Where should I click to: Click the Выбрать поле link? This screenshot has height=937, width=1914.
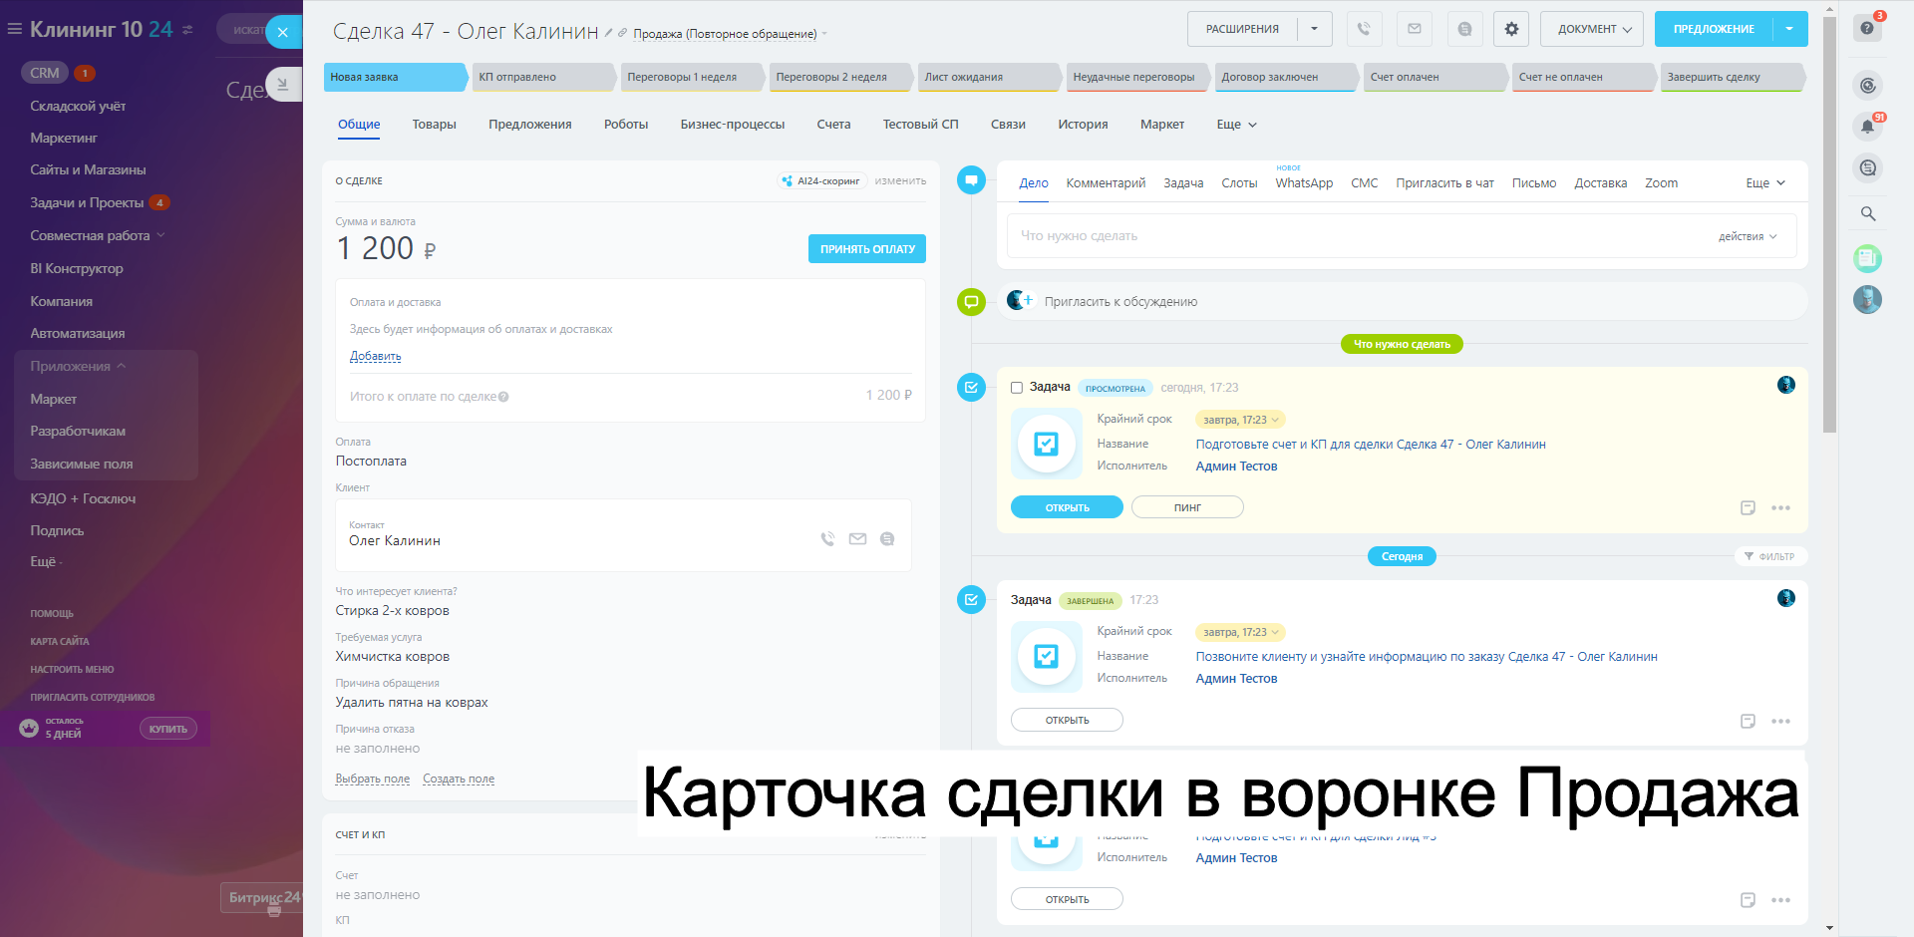click(373, 779)
